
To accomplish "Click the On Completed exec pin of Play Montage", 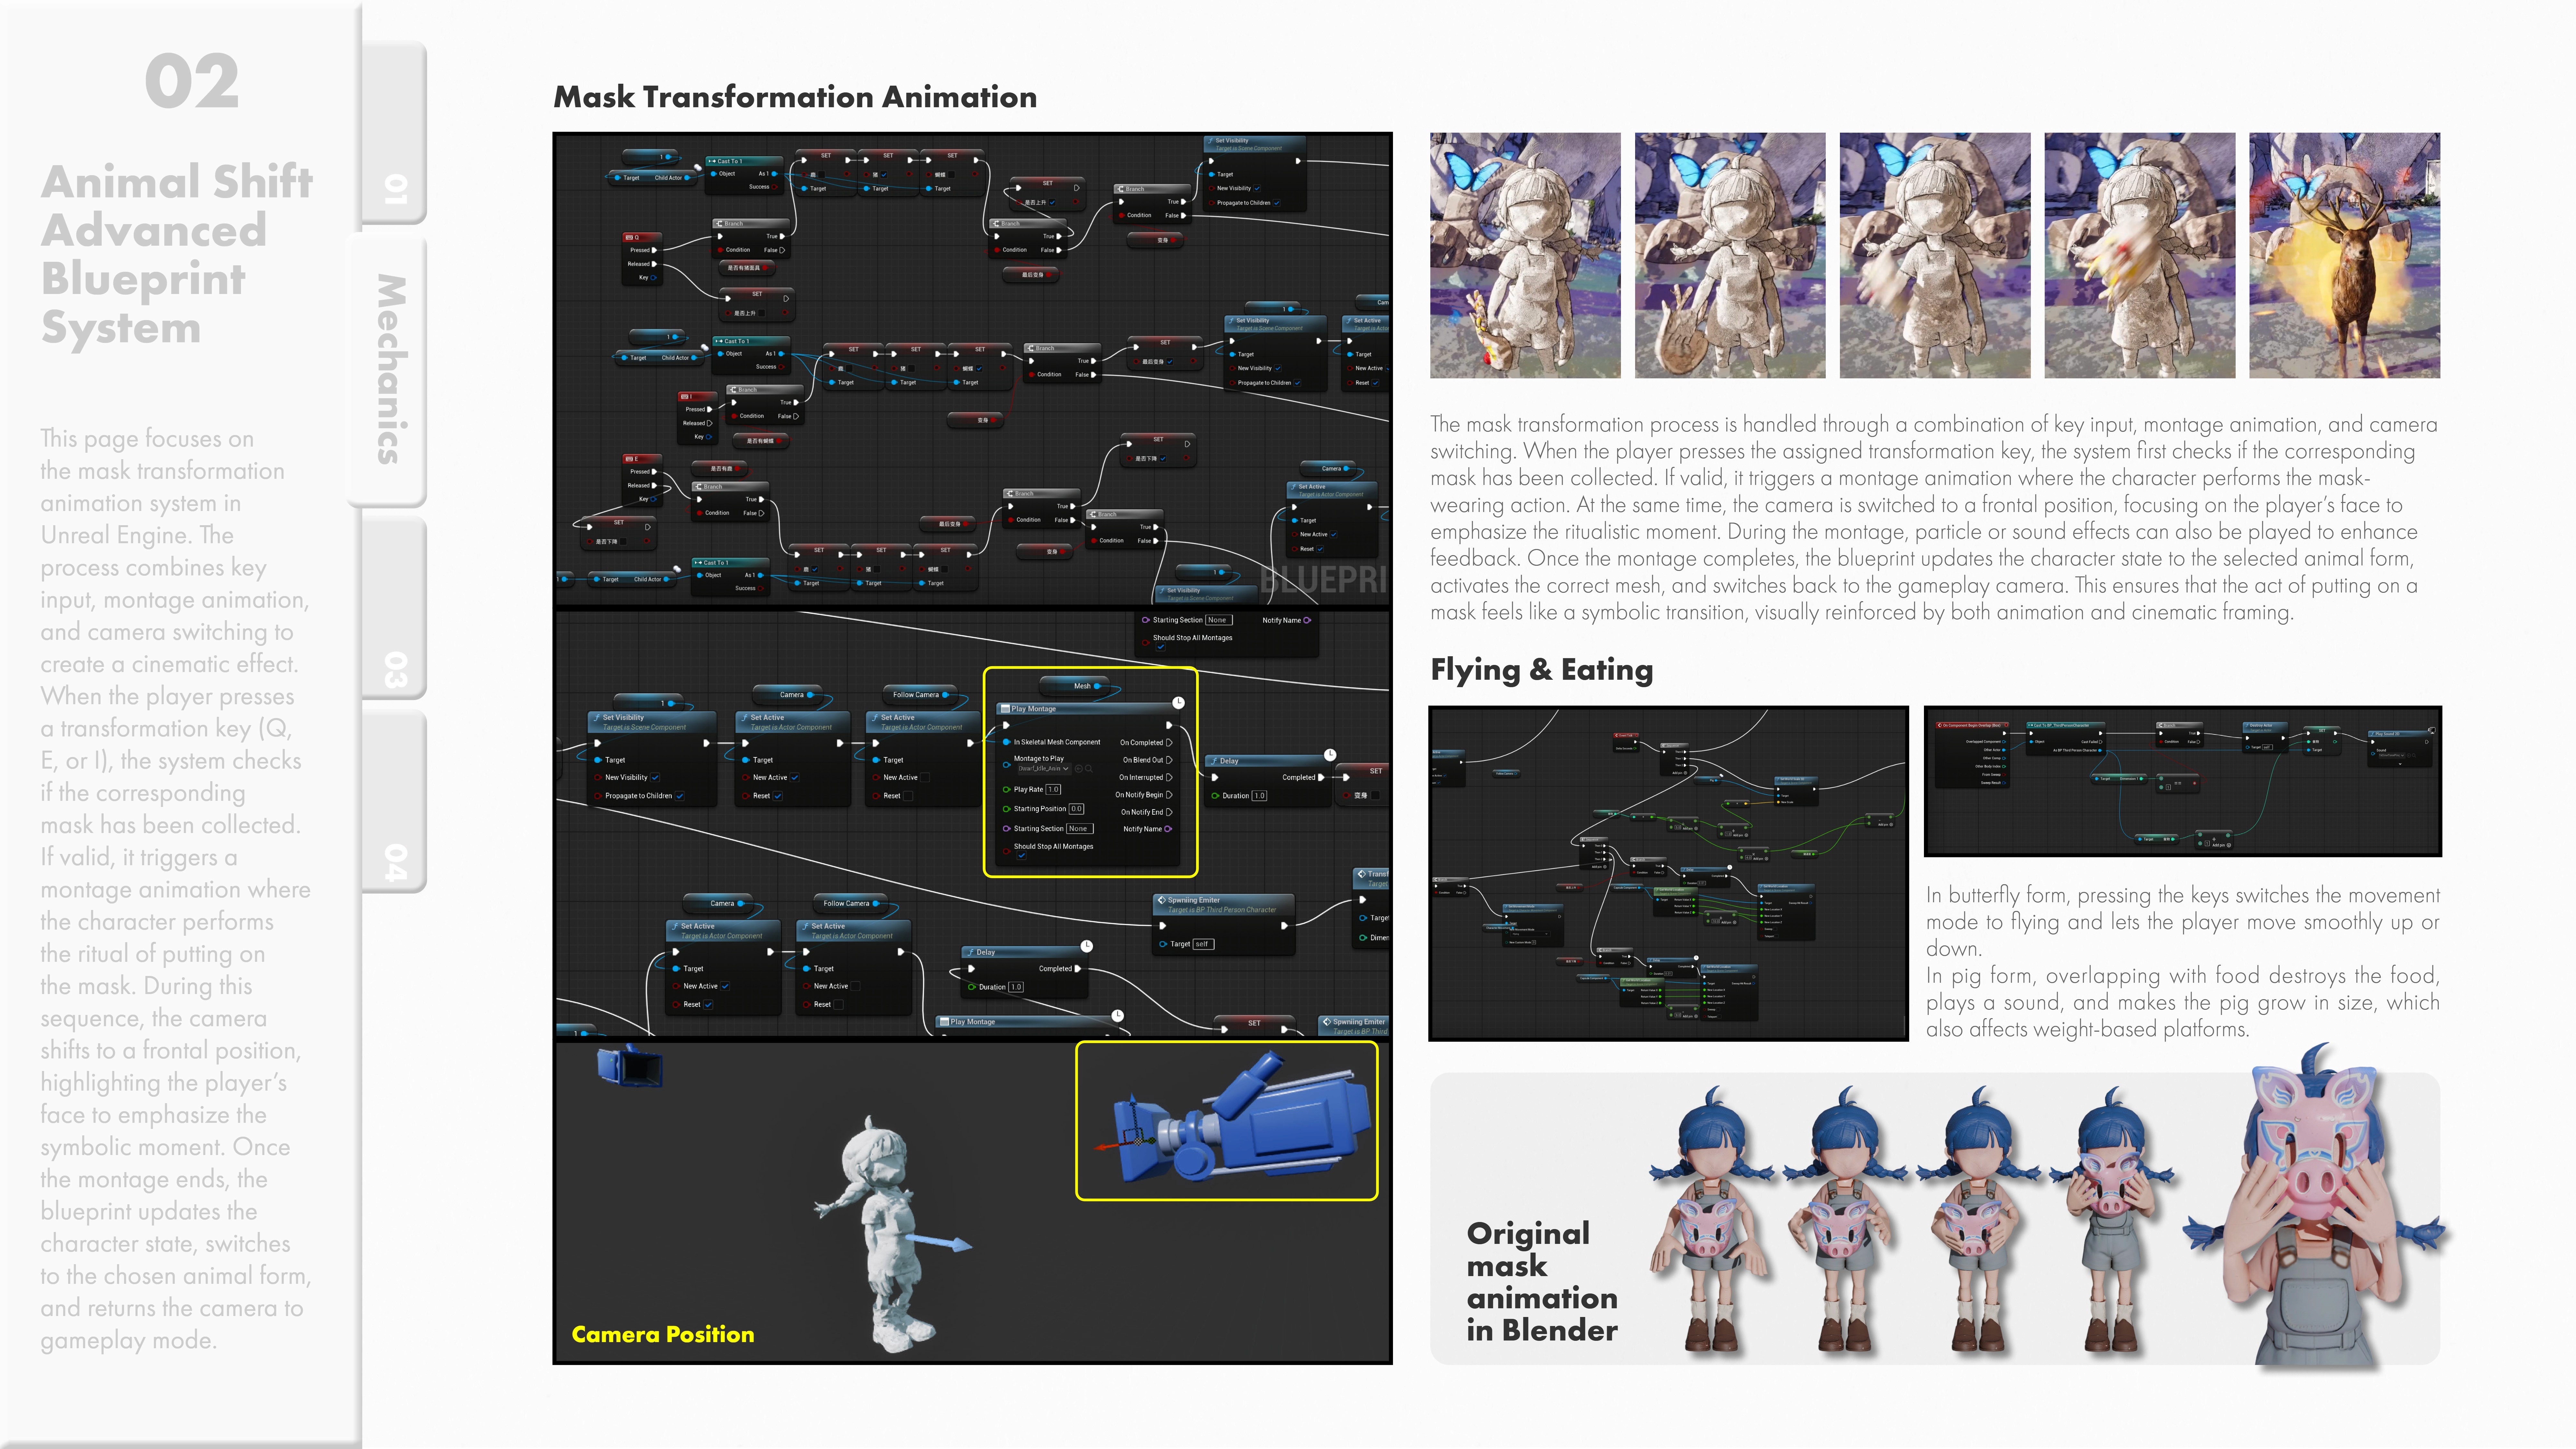I will pyautogui.click(x=1169, y=743).
